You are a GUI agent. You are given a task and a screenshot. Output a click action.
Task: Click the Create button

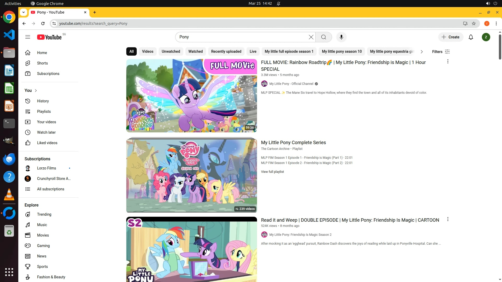(x=450, y=37)
